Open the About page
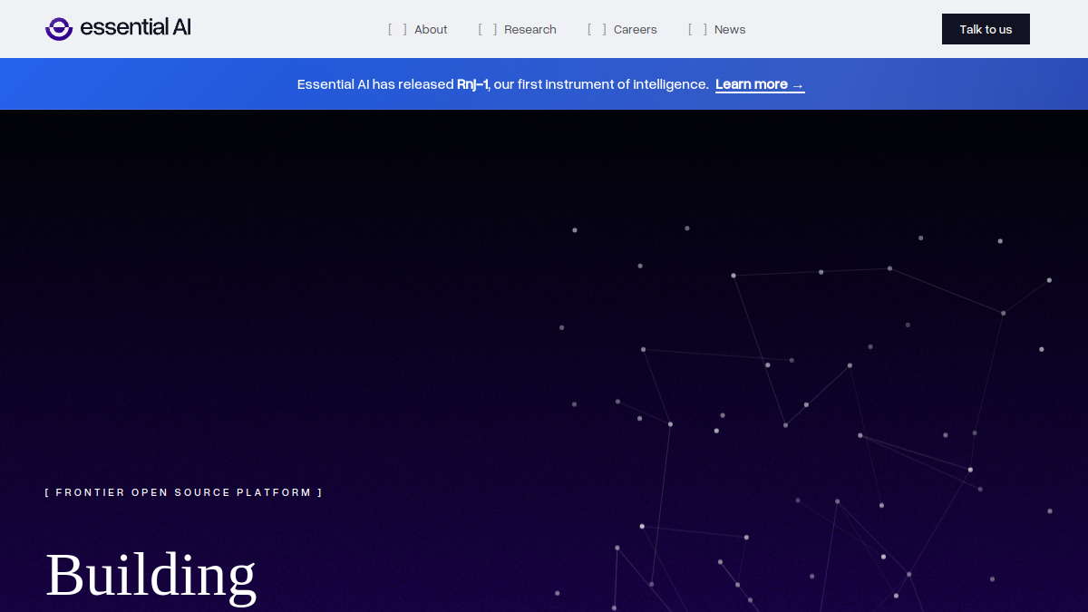 pos(431,29)
